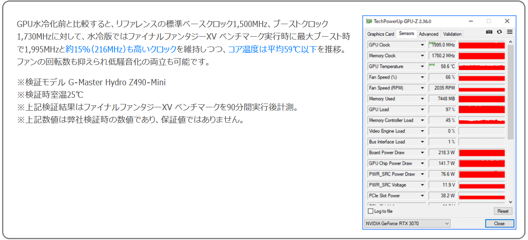Minimize the GPU-Z window

point(470,21)
